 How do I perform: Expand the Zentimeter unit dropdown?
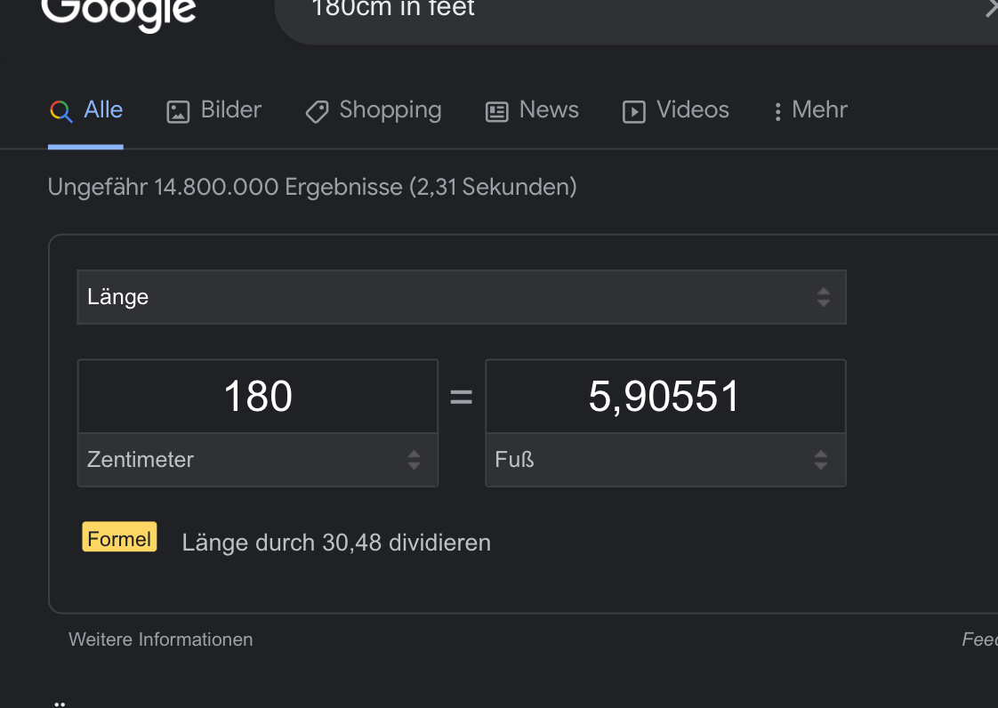pos(258,460)
